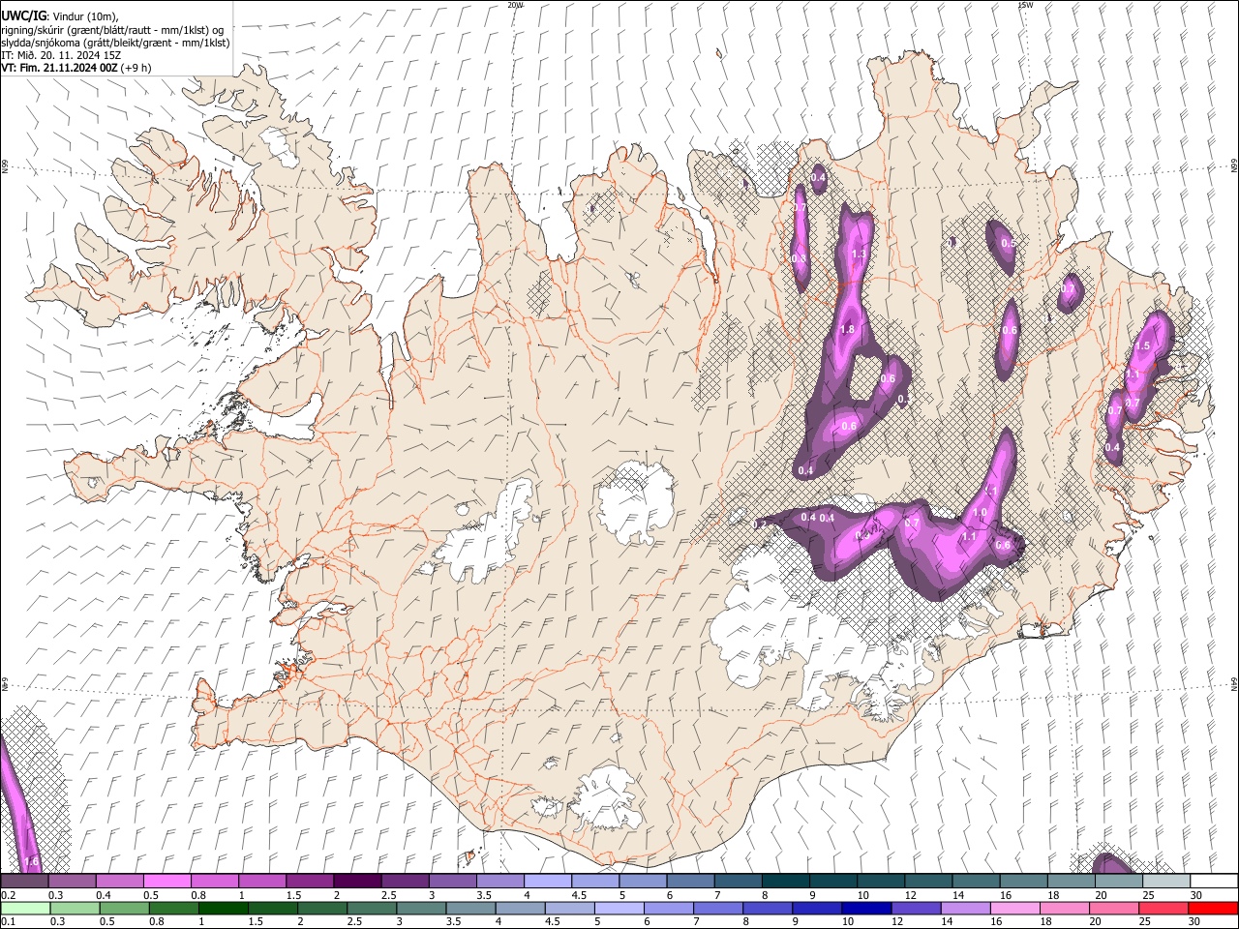
Task: Click the 'IT: Mið. 20. 11. 2024 15Z' line
Action: point(61,55)
